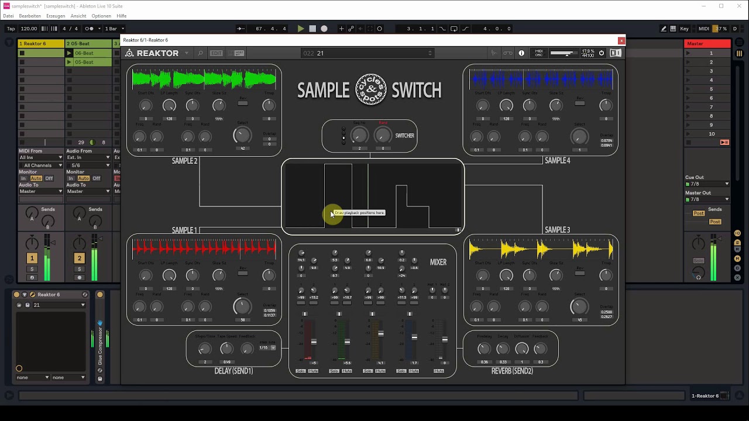Click the Sample 2 green waveform display
The height and width of the screenshot is (421, 749).
click(x=204, y=80)
